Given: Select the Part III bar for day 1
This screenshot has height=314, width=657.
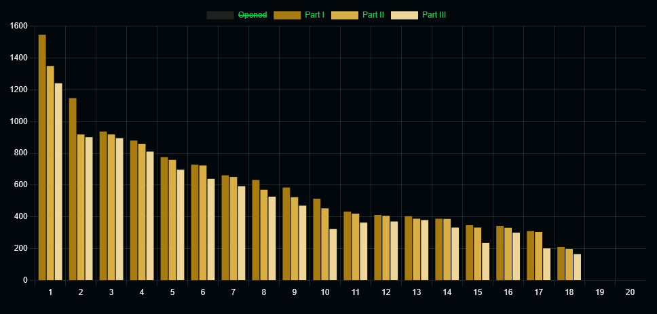Looking at the screenshot, I should [x=58, y=182].
